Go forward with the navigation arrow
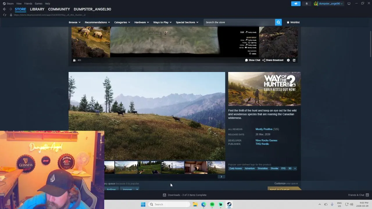Viewport: 372px width, 209px height. pyautogui.click(x=10, y=9)
